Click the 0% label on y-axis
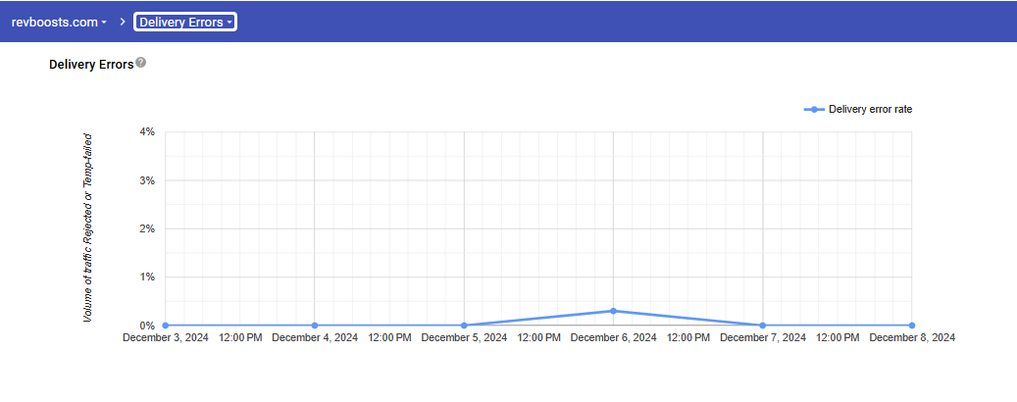 pyautogui.click(x=146, y=326)
